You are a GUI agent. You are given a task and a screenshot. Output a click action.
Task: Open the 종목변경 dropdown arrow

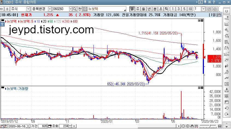click(x=50, y=9)
